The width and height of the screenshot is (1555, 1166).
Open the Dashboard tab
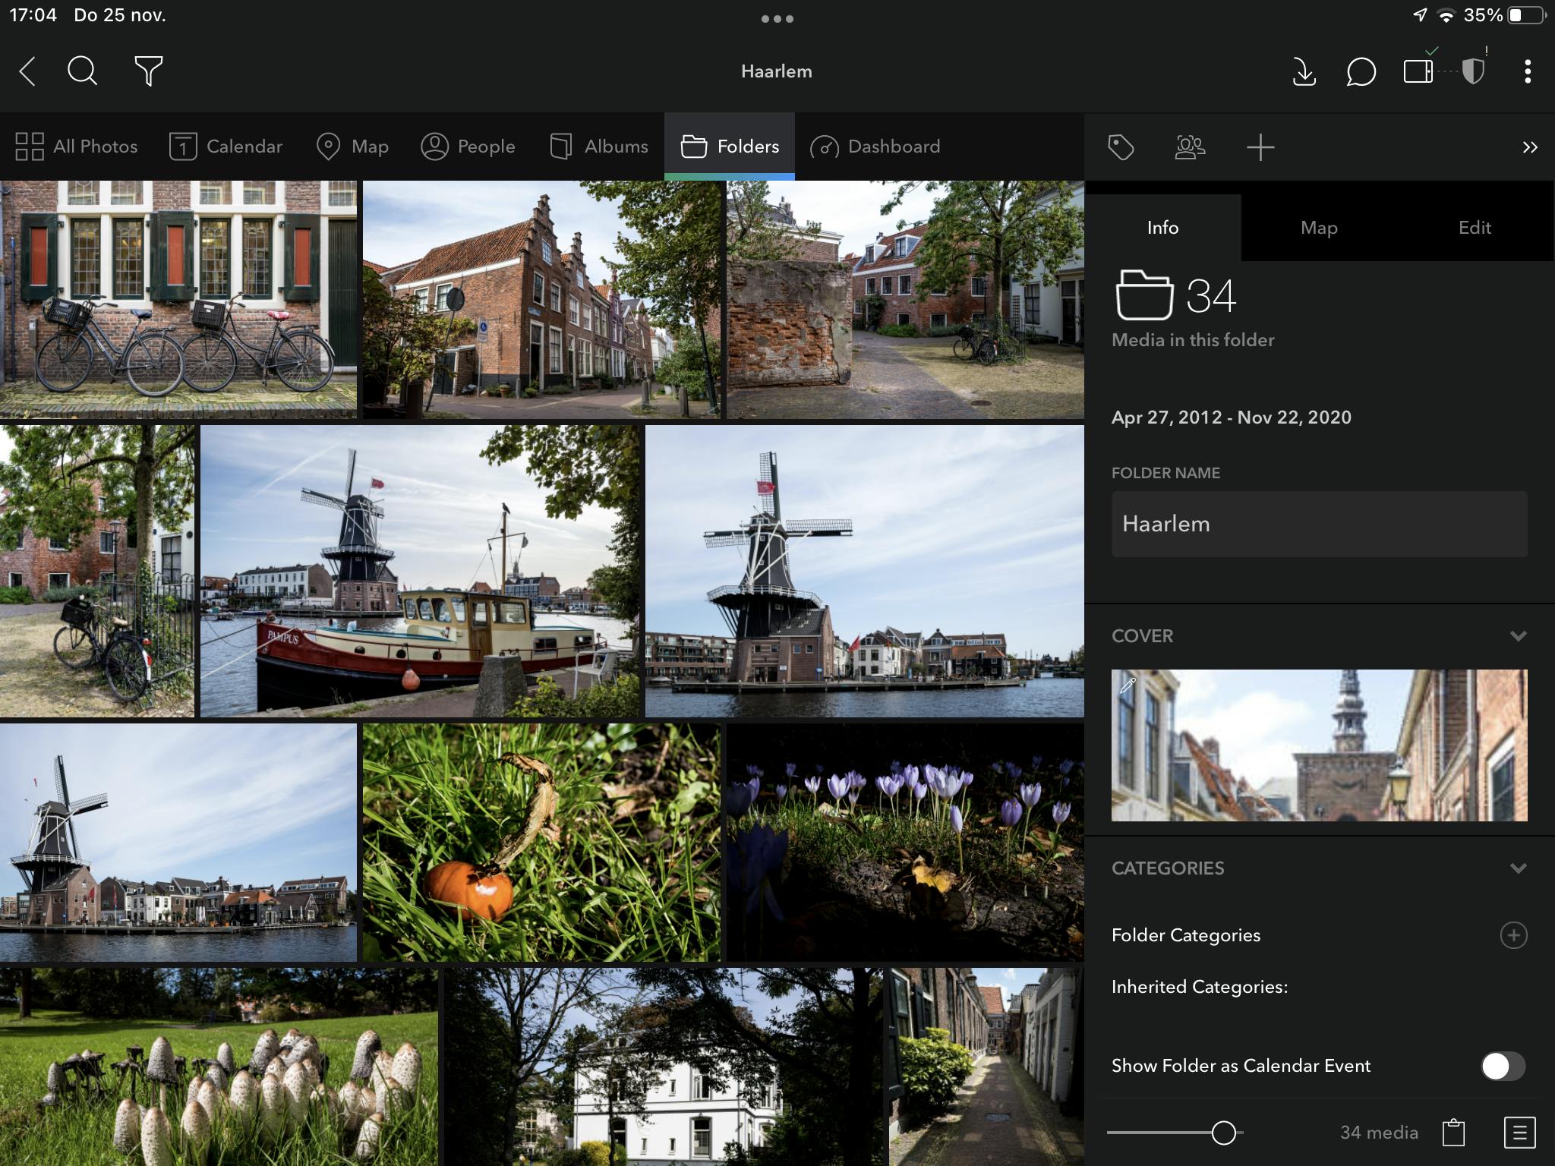click(875, 147)
